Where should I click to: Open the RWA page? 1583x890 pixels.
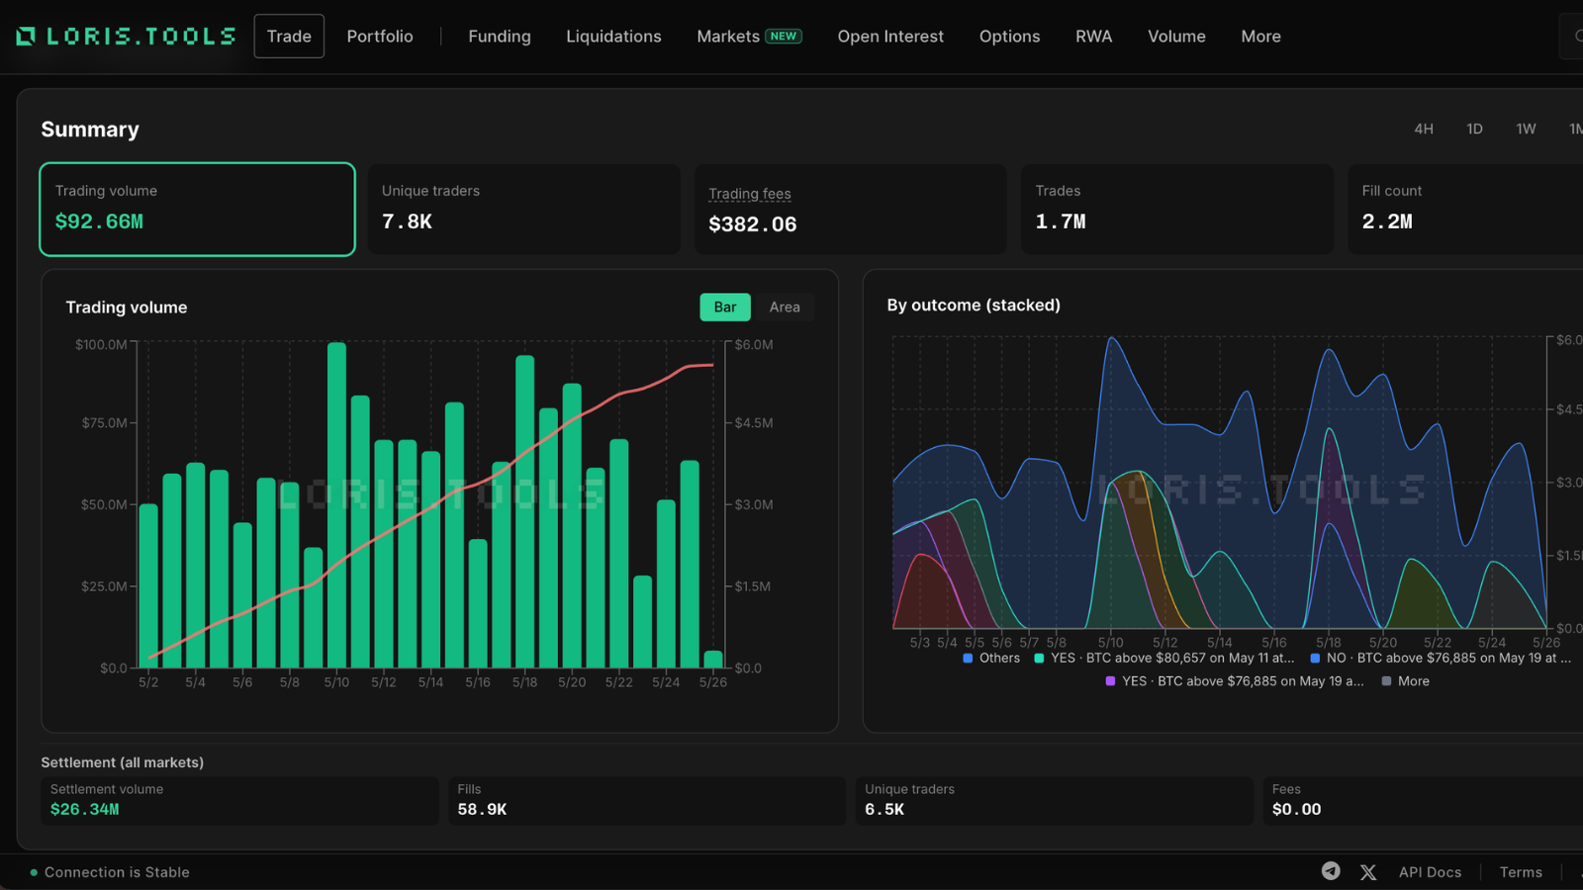click(1093, 37)
